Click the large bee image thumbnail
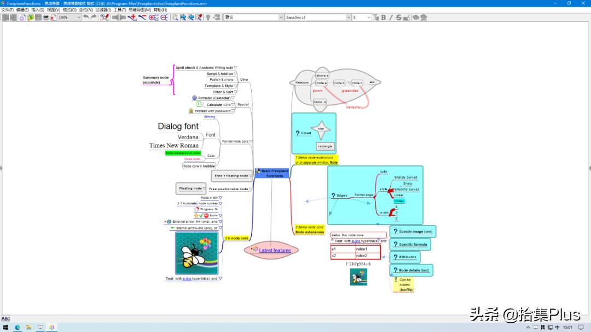The width and height of the screenshot is (591, 332). 196,254
